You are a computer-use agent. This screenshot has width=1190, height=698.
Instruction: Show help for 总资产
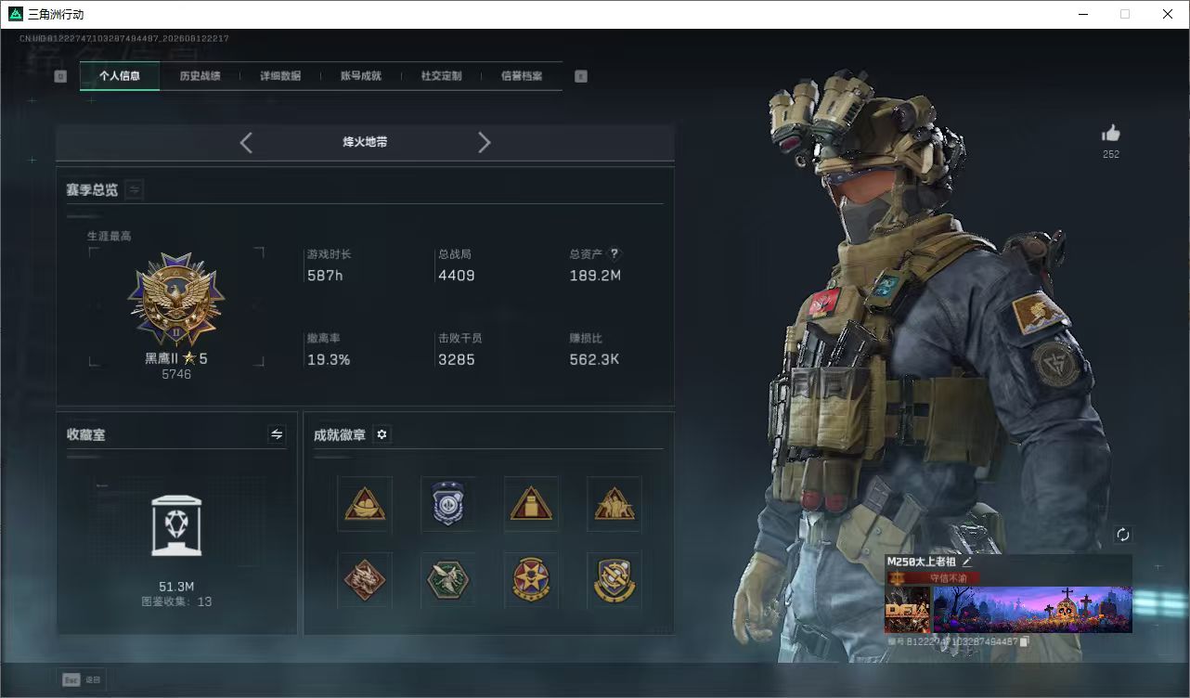coord(614,253)
